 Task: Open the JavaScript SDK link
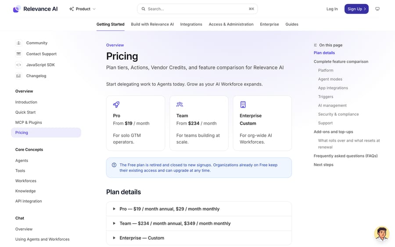pos(40,64)
